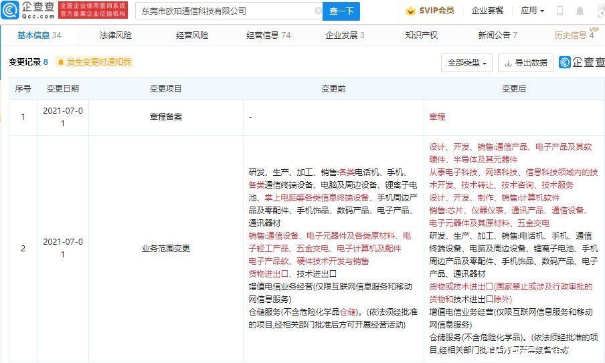Open the notification bell icon
The height and width of the screenshot is (363, 605).
580,11
